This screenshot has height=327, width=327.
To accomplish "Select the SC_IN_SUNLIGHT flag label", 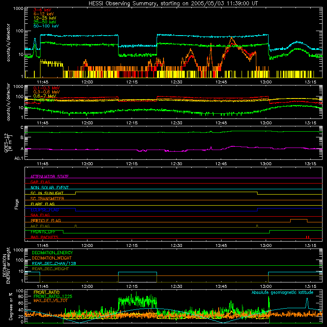I will (x=47, y=193).
